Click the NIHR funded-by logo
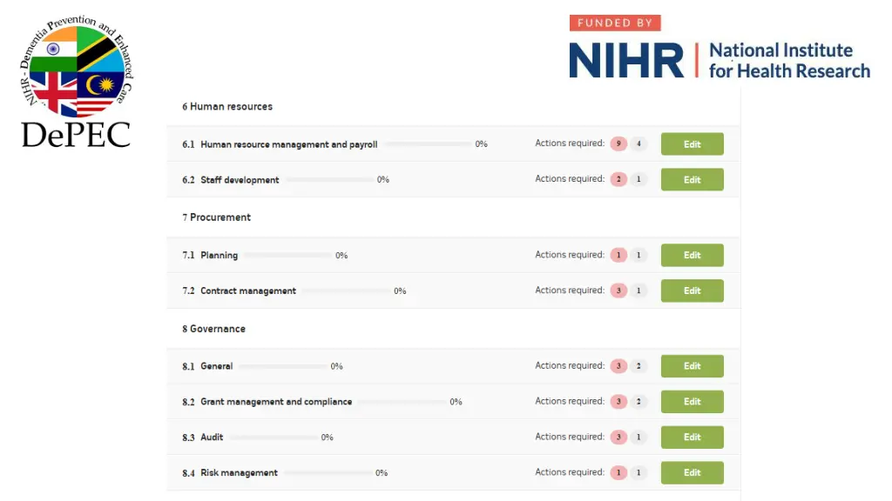The width and height of the screenshot is (892, 501). point(720,47)
